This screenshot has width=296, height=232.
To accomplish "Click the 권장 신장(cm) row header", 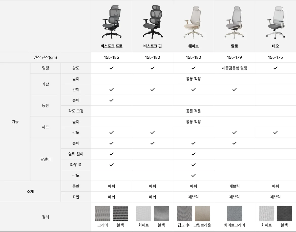I will [x=45, y=57].
